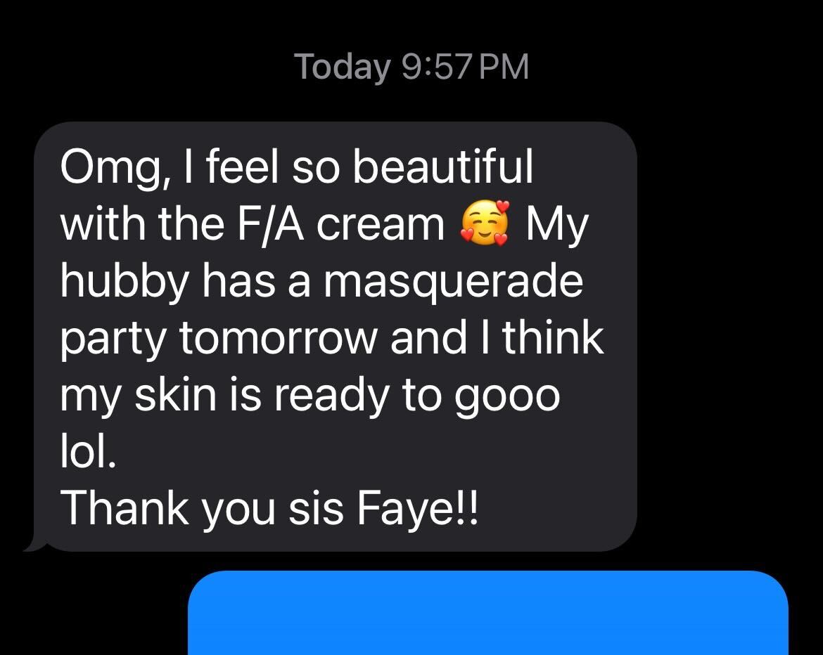823x655 pixels.
Task: Tap the word "hubby" in the message
Action: pos(124,282)
